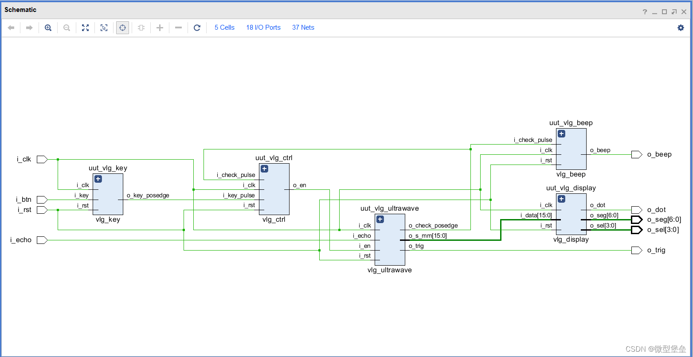Click the o_s_mm[15:0] bus pin label
Image resolution: width=693 pixels, height=357 pixels.
pos(428,235)
